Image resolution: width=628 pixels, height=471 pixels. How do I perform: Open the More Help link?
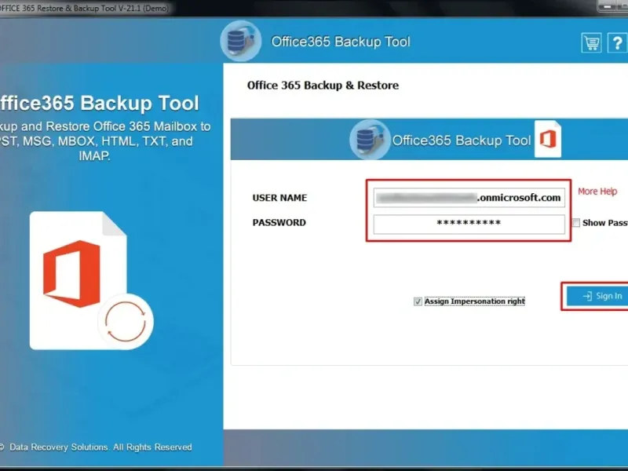(x=597, y=192)
